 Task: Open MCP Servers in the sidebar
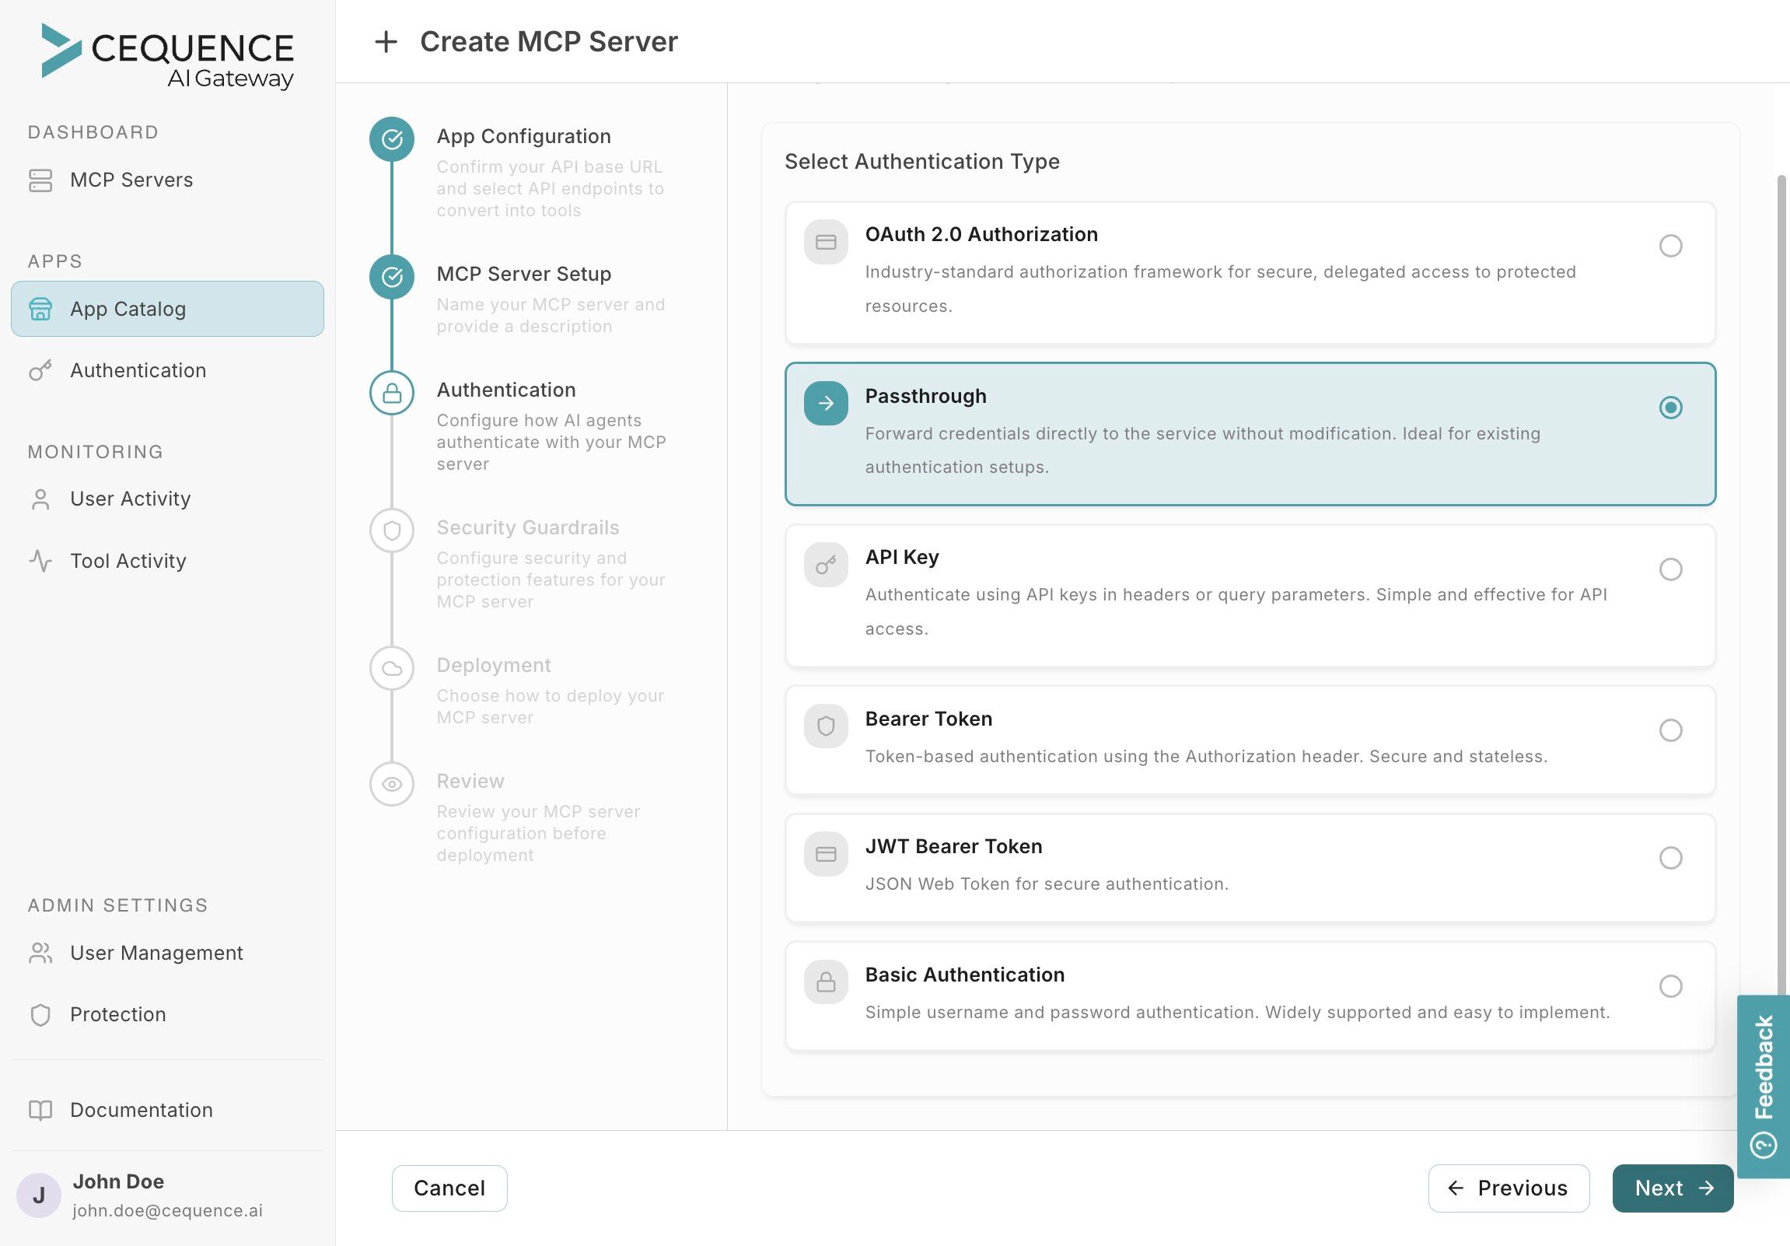tap(131, 180)
